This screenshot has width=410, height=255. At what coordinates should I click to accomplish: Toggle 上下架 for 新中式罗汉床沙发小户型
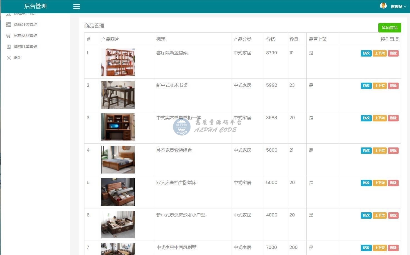pyautogui.click(x=379, y=215)
